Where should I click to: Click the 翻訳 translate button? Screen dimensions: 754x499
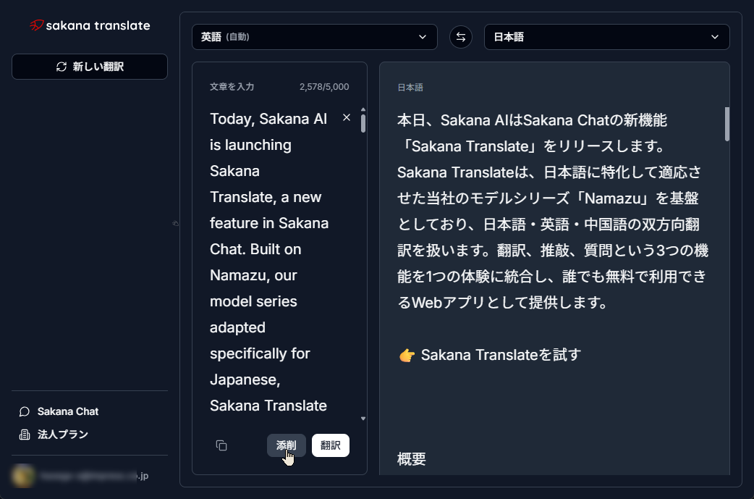click(x=331, y=445)
